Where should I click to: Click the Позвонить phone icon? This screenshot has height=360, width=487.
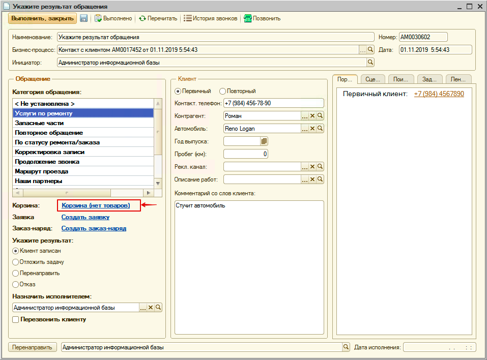(248, 18)
